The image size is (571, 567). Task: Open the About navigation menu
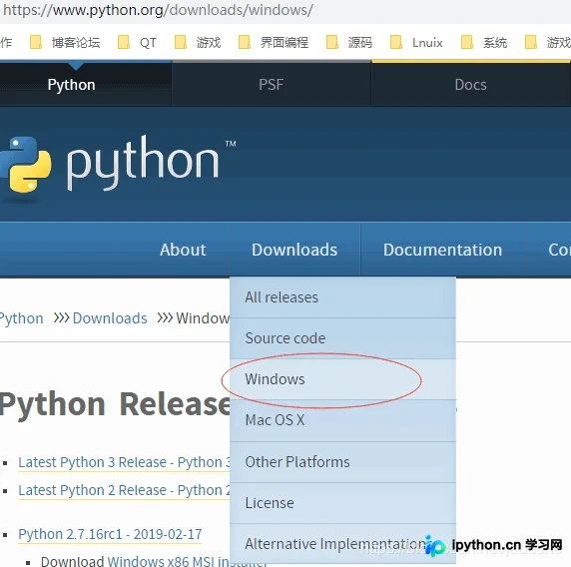click(x=183, y=250)
